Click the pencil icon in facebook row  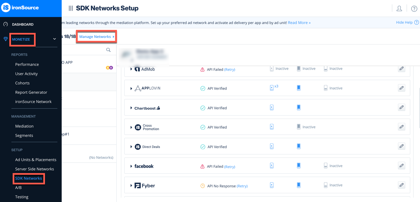401,166
